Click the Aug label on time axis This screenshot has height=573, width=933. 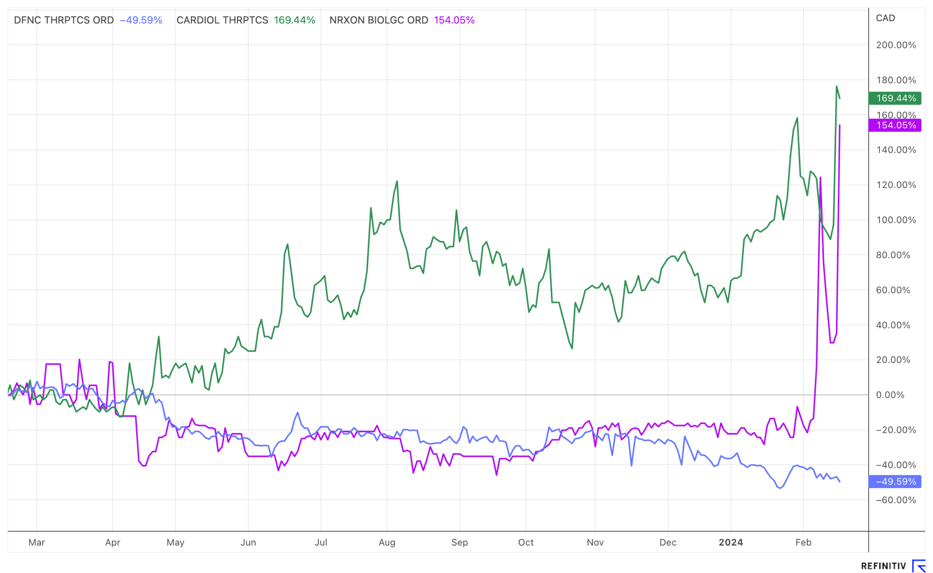pos(387,542)
